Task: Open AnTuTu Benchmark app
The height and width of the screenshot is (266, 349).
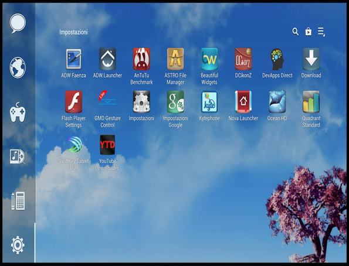Action: tap(141, 59)
